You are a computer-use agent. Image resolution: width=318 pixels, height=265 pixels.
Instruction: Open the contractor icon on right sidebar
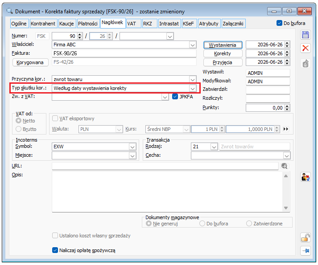[x=306, y=177]
